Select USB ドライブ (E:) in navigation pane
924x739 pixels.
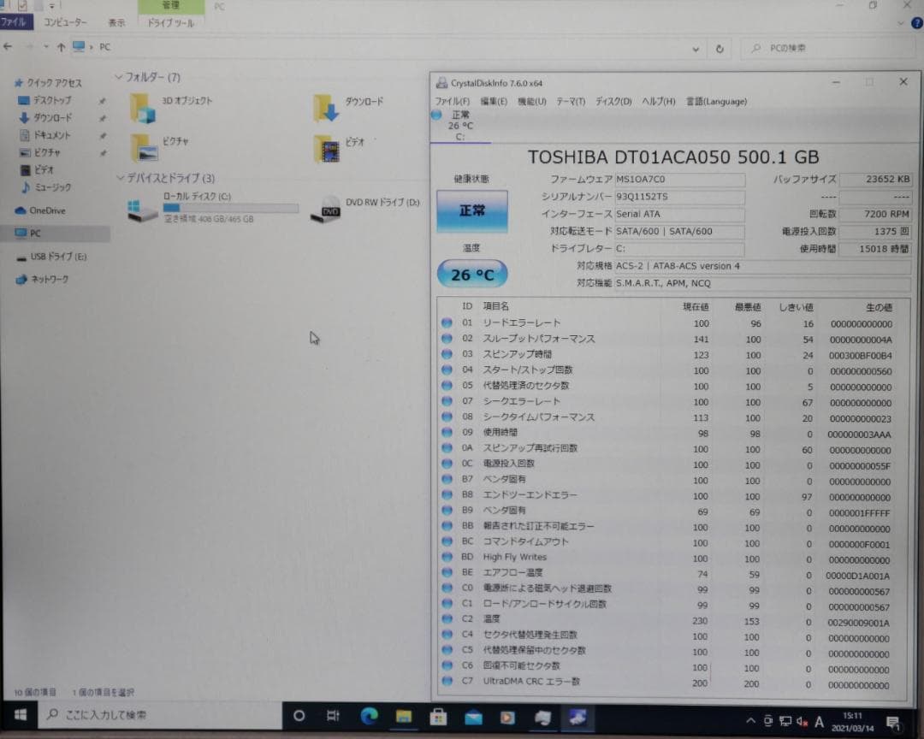(x=51, y=257)
